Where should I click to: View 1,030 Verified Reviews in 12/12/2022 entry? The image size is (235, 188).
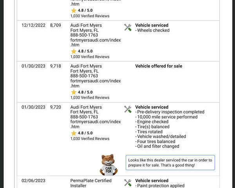pyautogui.click(x=90, y=57)
